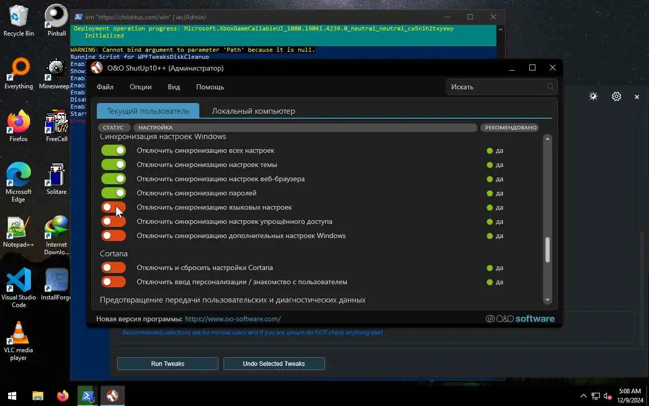Sort by РЕКОМЕНДОВАНО column header
Image resolution: width=649 pixels, height=406 pixels.
click(x=509, y=127)
